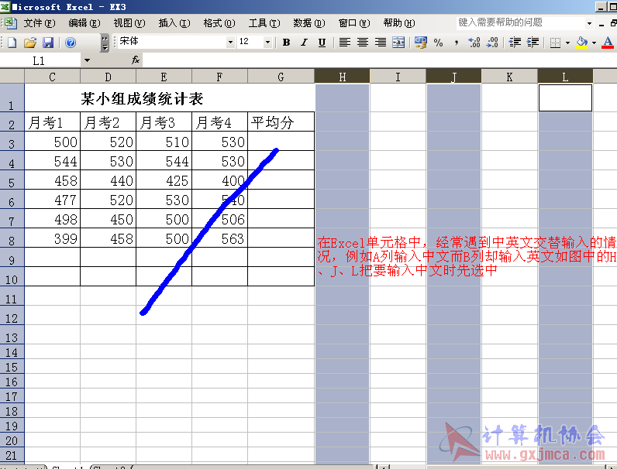Open the 工具 (Tools) menu
Viewport: 617px width, 469px height.
(264, 23)
